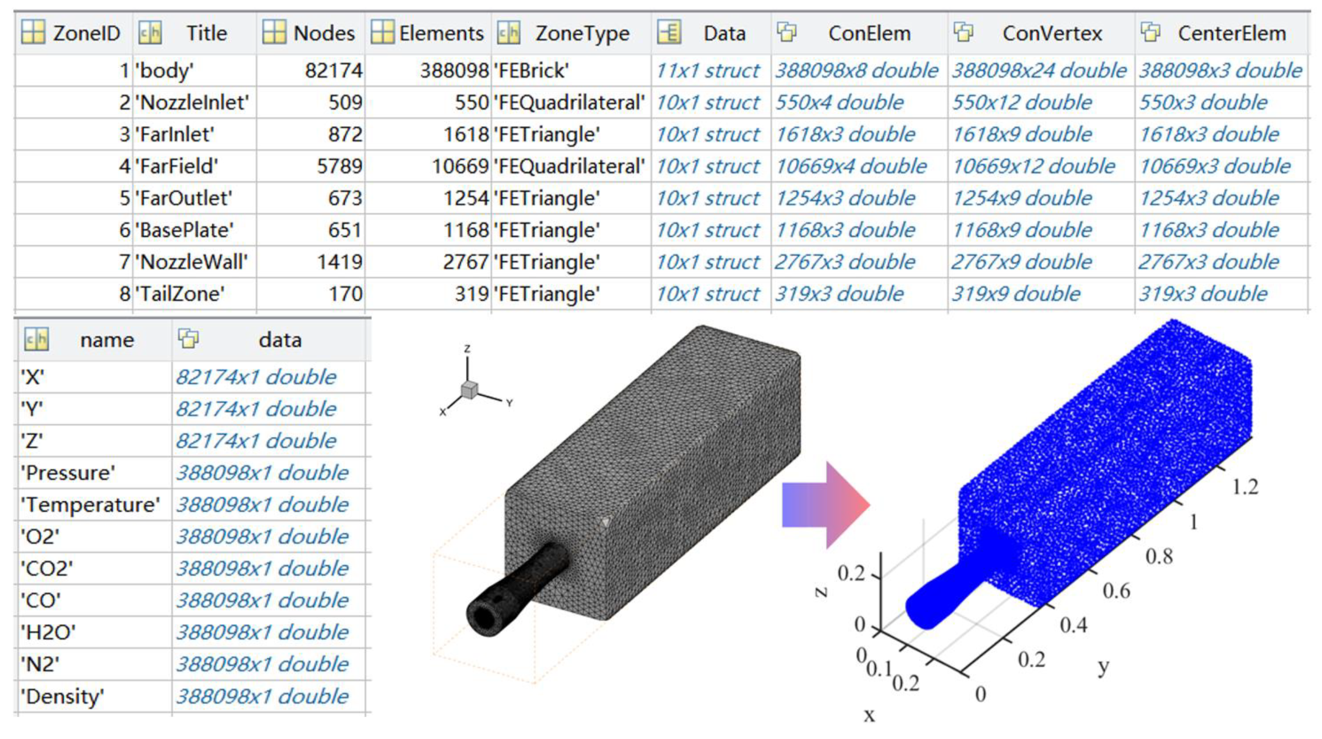The width and height of the screenshot is (1322, 739).
Task: Select the 'FEBrick' ZoneType cell
Action: pyautogui.click(x=531, y=70)
